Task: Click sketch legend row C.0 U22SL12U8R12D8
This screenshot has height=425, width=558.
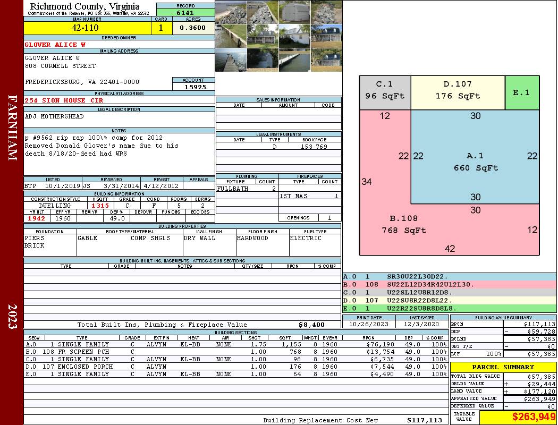Action: tap(450, 293)
